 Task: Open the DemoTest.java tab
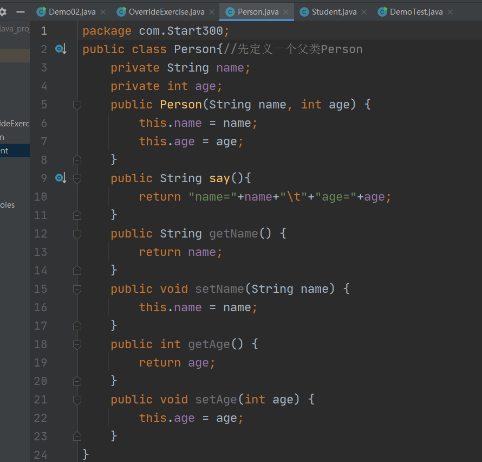[x=416, y=12]
